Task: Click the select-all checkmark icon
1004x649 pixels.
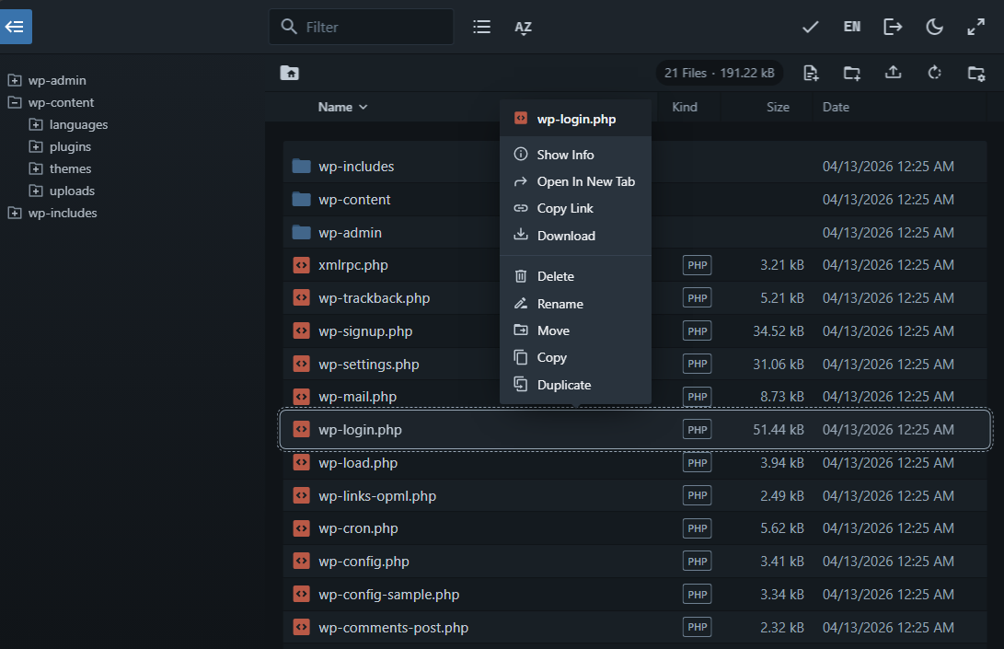Action: [810, 27]
